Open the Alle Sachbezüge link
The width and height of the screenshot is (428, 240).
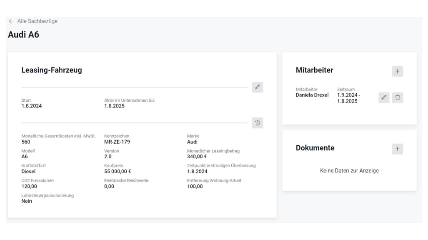(x=37, y=21)
